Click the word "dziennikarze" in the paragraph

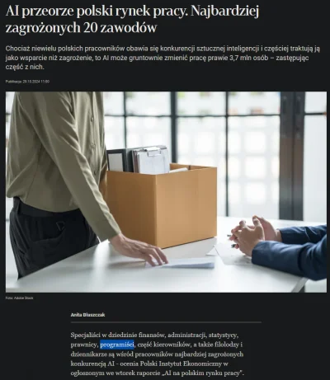click(x=87, y=354)
